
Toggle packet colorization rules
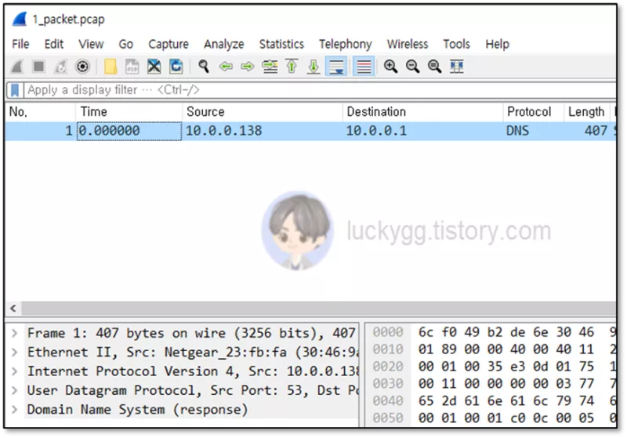pos(364,67)
